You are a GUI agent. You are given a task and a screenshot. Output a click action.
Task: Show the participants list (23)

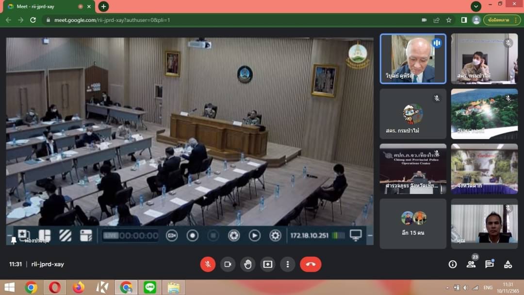pyautogui.click(x=471, y=264)
